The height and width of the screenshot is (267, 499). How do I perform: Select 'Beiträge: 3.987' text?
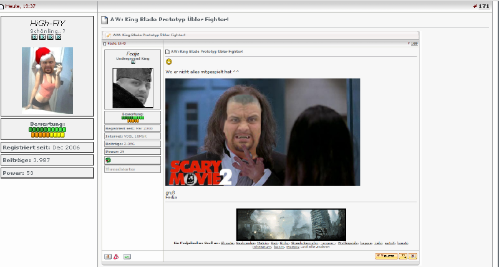(26, 161)
